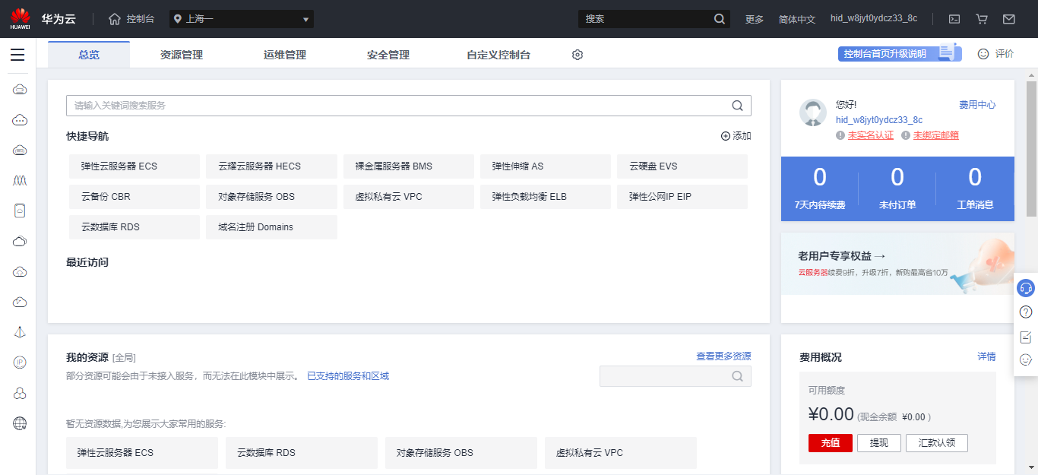Open the feedback form icon in floating sidebar
Viewport: 1038px width, 475px height.
[1024, 335]
